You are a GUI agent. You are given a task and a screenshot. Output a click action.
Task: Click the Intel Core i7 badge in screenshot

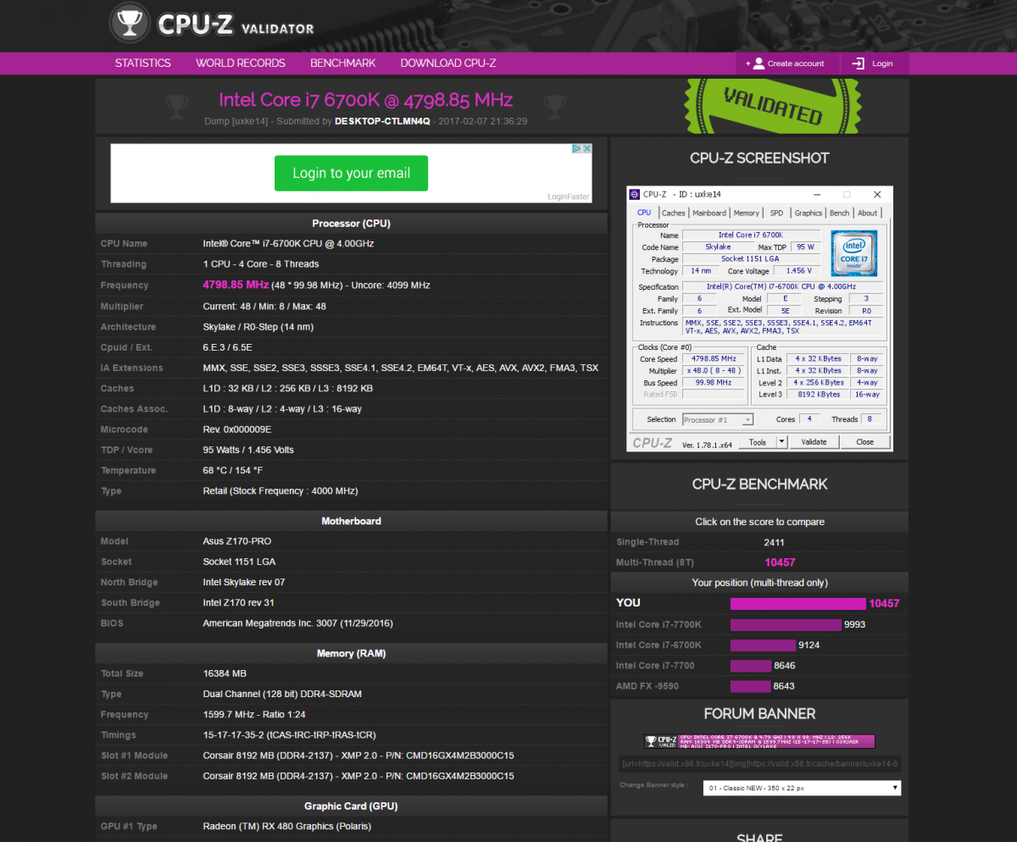[853, 252]
